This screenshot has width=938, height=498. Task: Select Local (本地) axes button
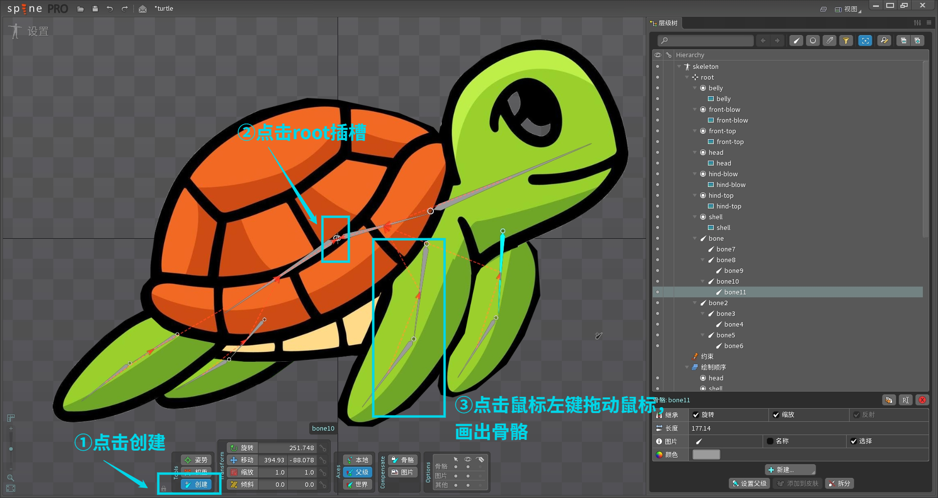point(358,460)
